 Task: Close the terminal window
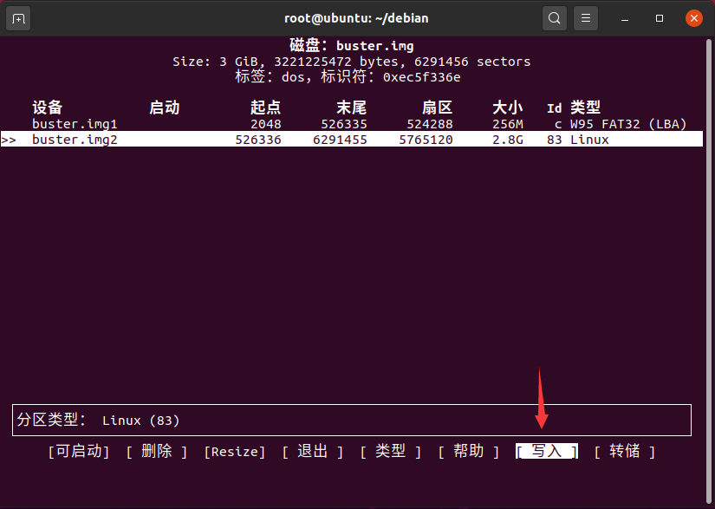coord(693,18)
